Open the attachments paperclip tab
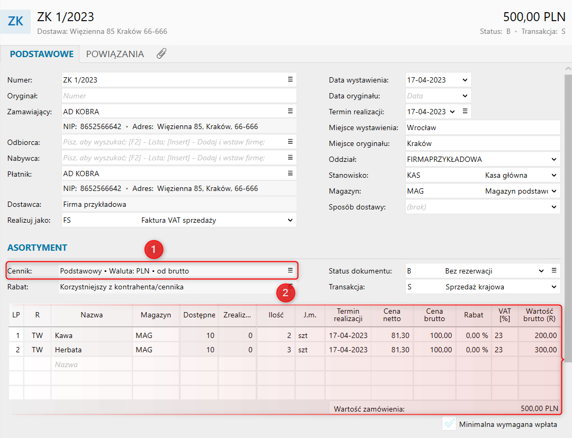Image resolution: width=572 pixels, height=438 pixels. pyautogui.click(x=162, y=54)
